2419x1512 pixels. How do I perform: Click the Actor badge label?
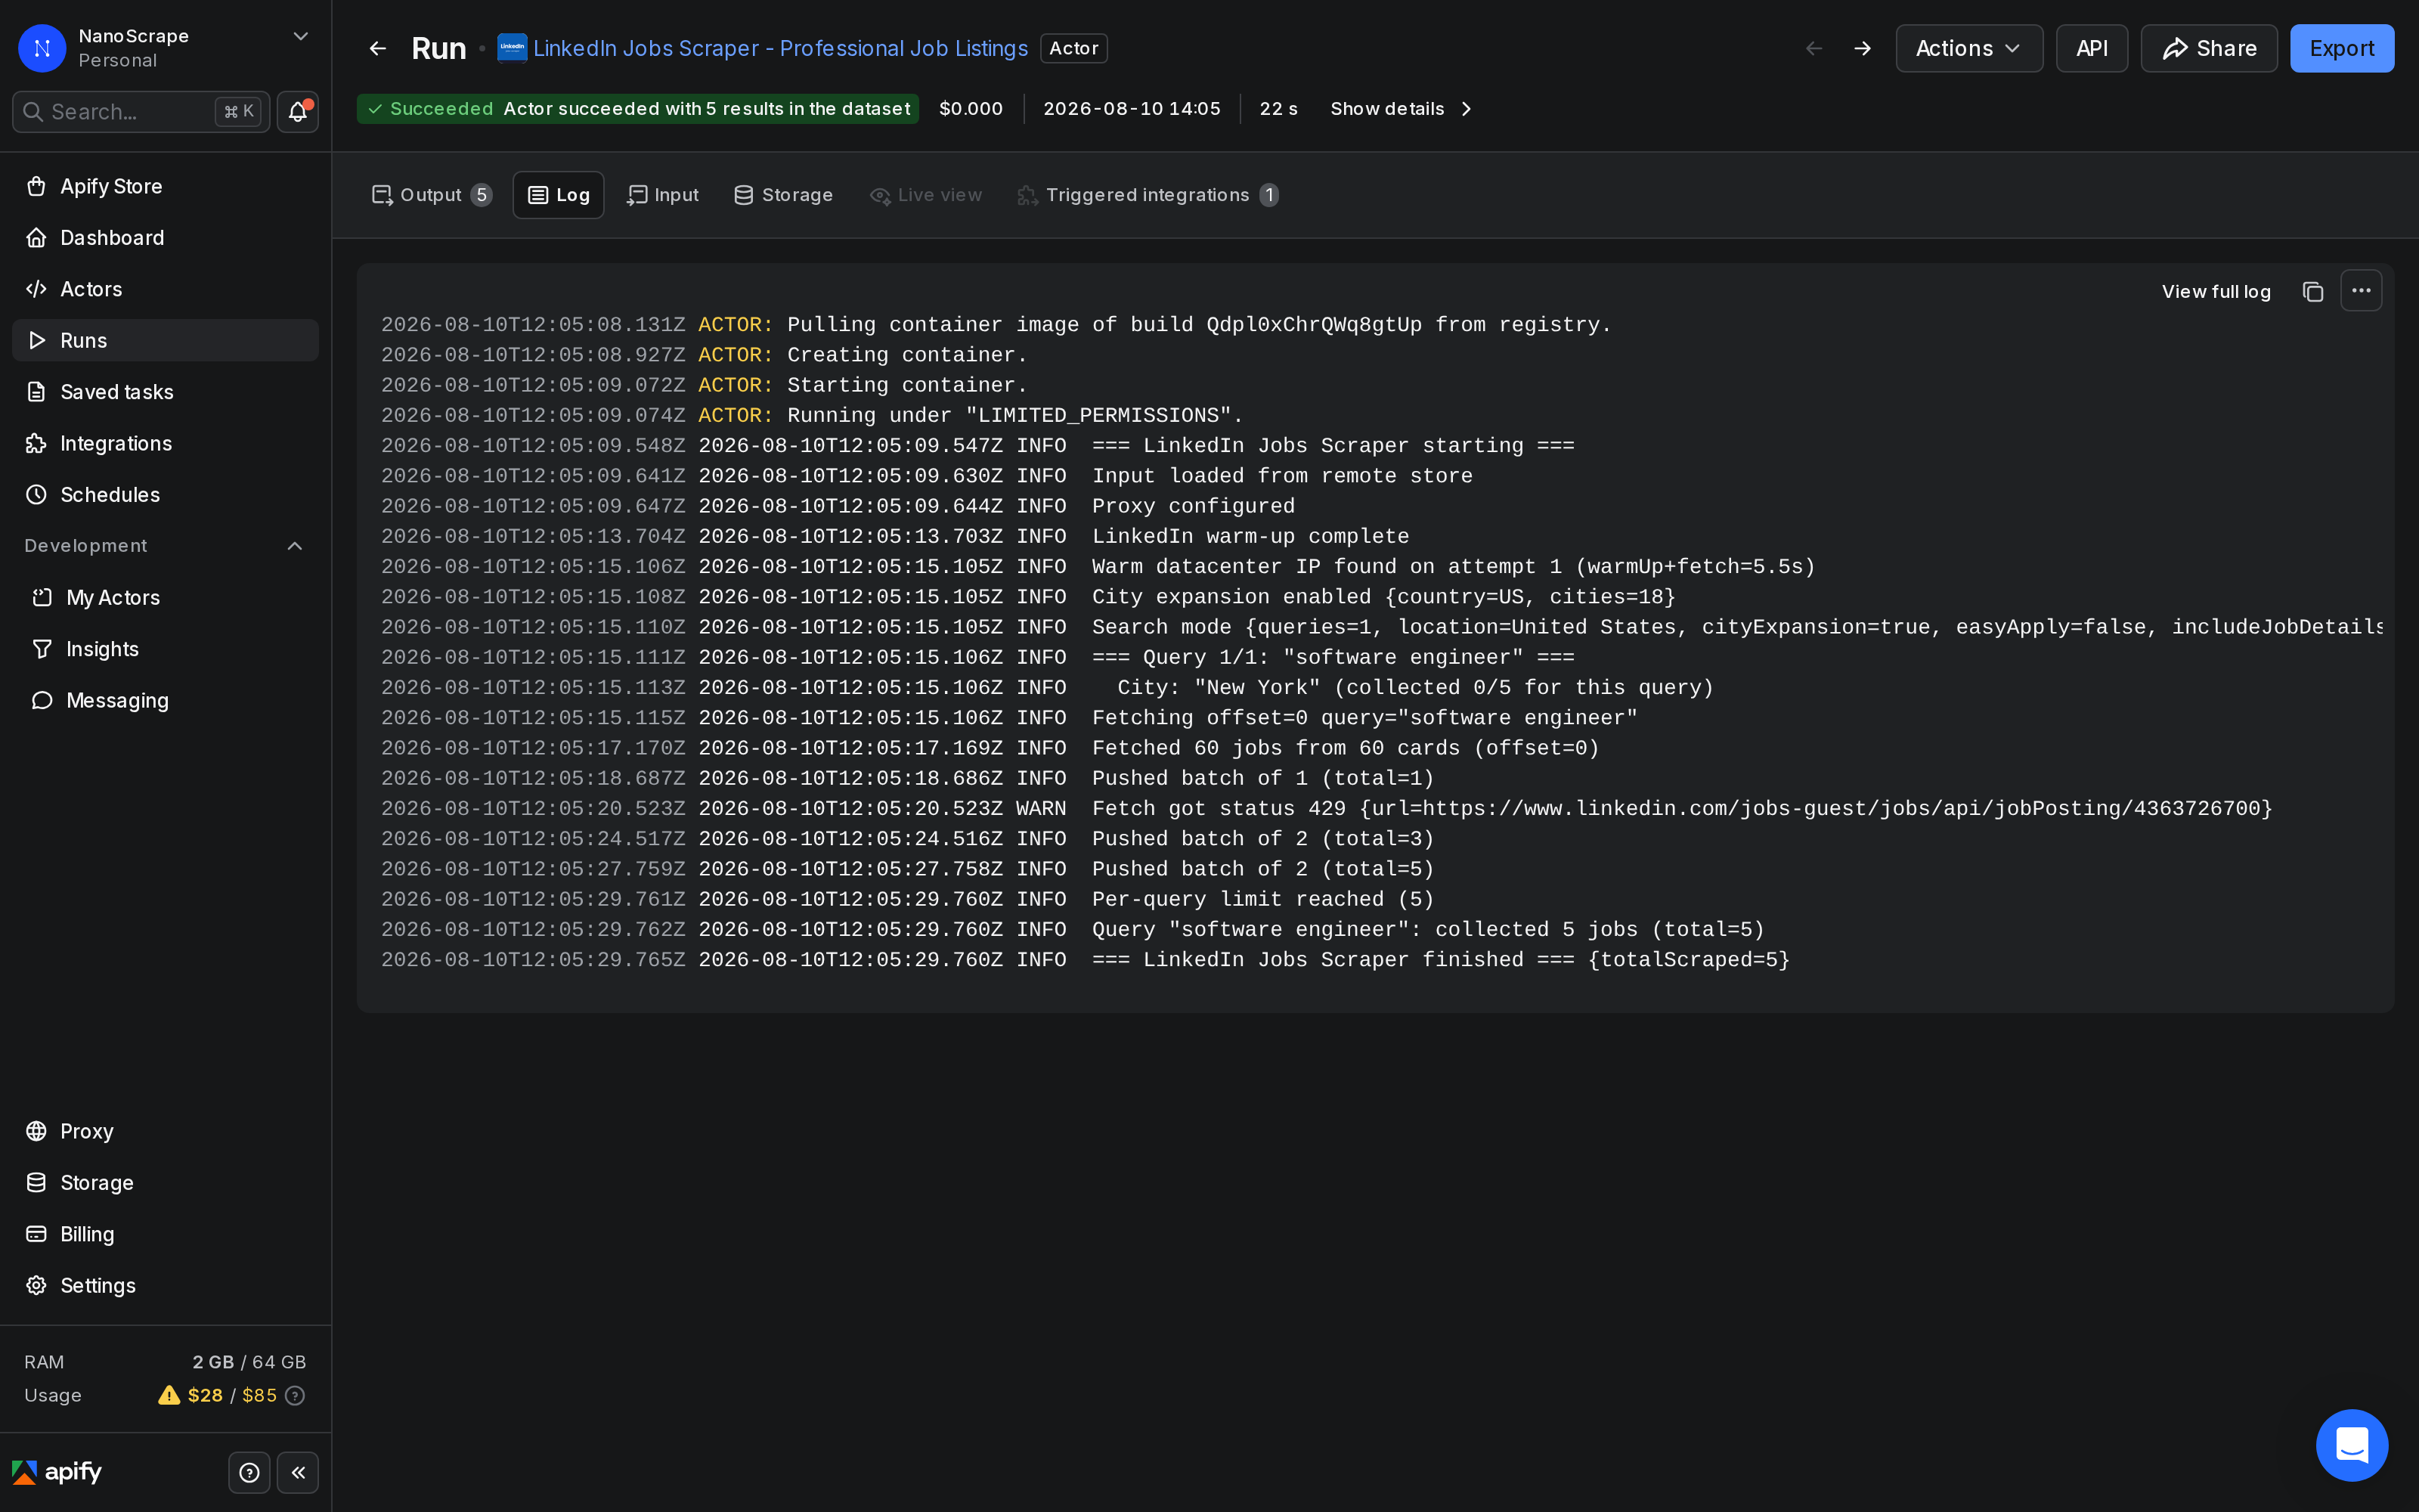click(1073, 48)
